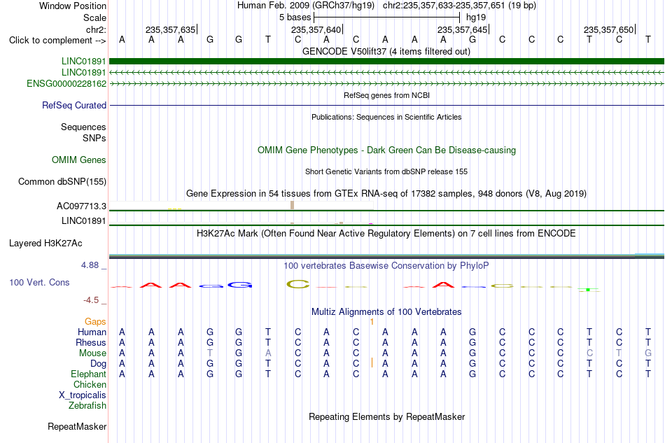This screenshot has width=665, height=443.
Task: Click the 'Click to complement -->' label
Action: 57,41
